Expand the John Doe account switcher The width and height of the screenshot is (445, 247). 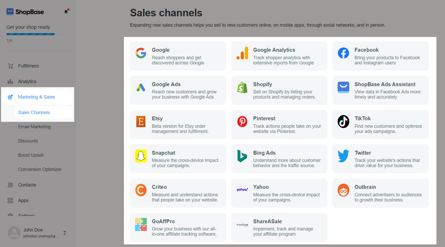point(65,233)
